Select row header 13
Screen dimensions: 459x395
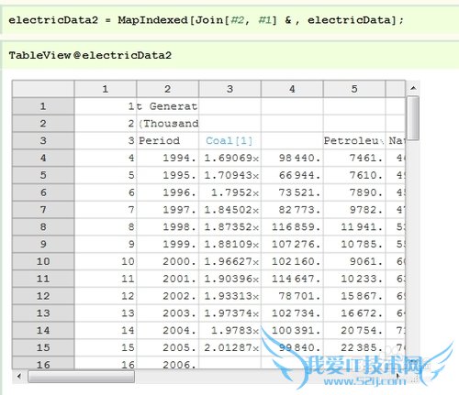pos(43,313)
